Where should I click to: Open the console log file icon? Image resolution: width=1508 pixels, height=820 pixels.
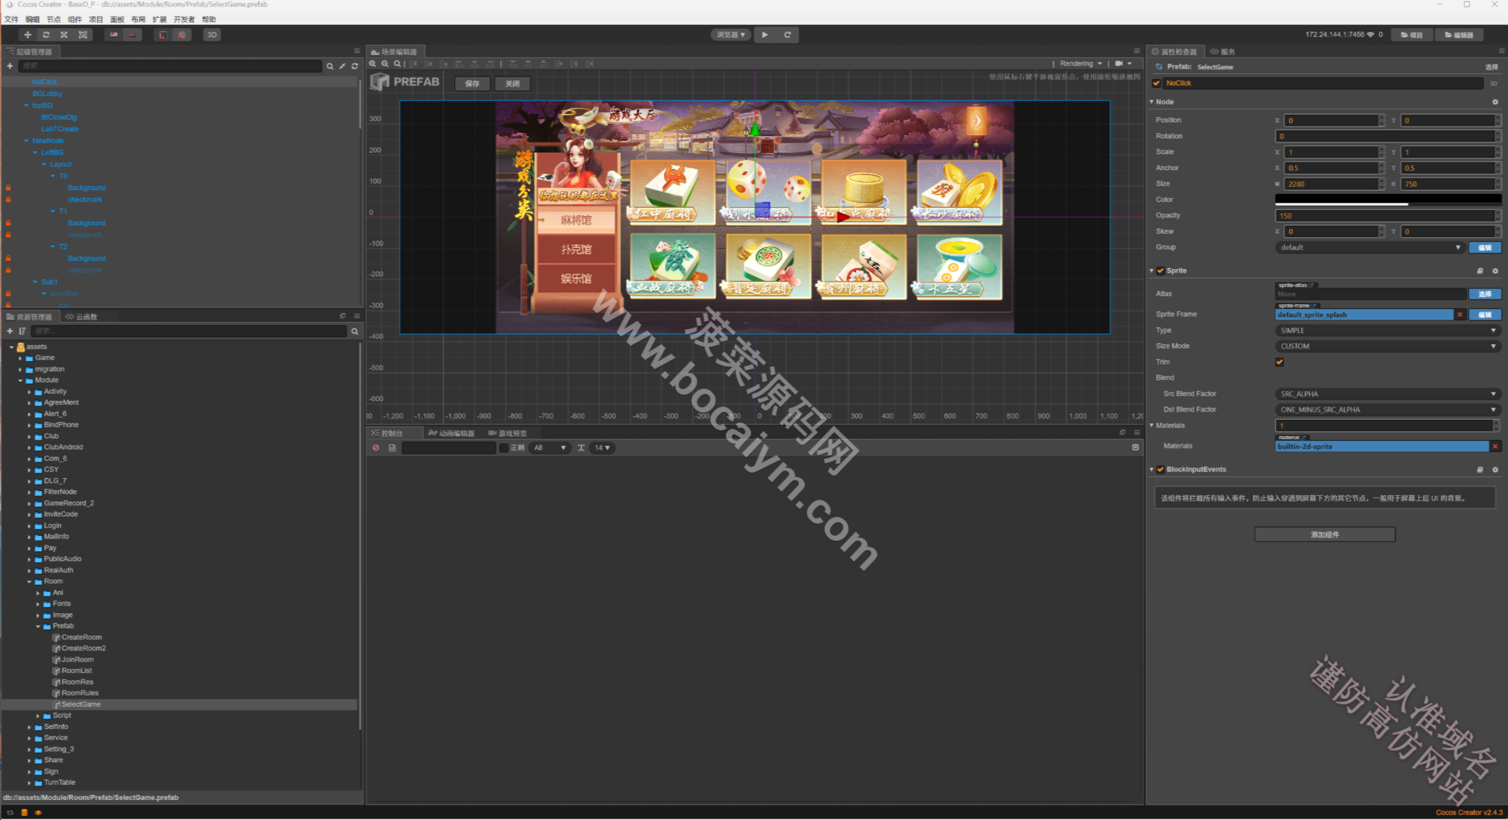coord(392,448)
